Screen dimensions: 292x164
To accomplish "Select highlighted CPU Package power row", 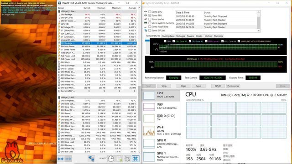I will click(x=98, y=43).
